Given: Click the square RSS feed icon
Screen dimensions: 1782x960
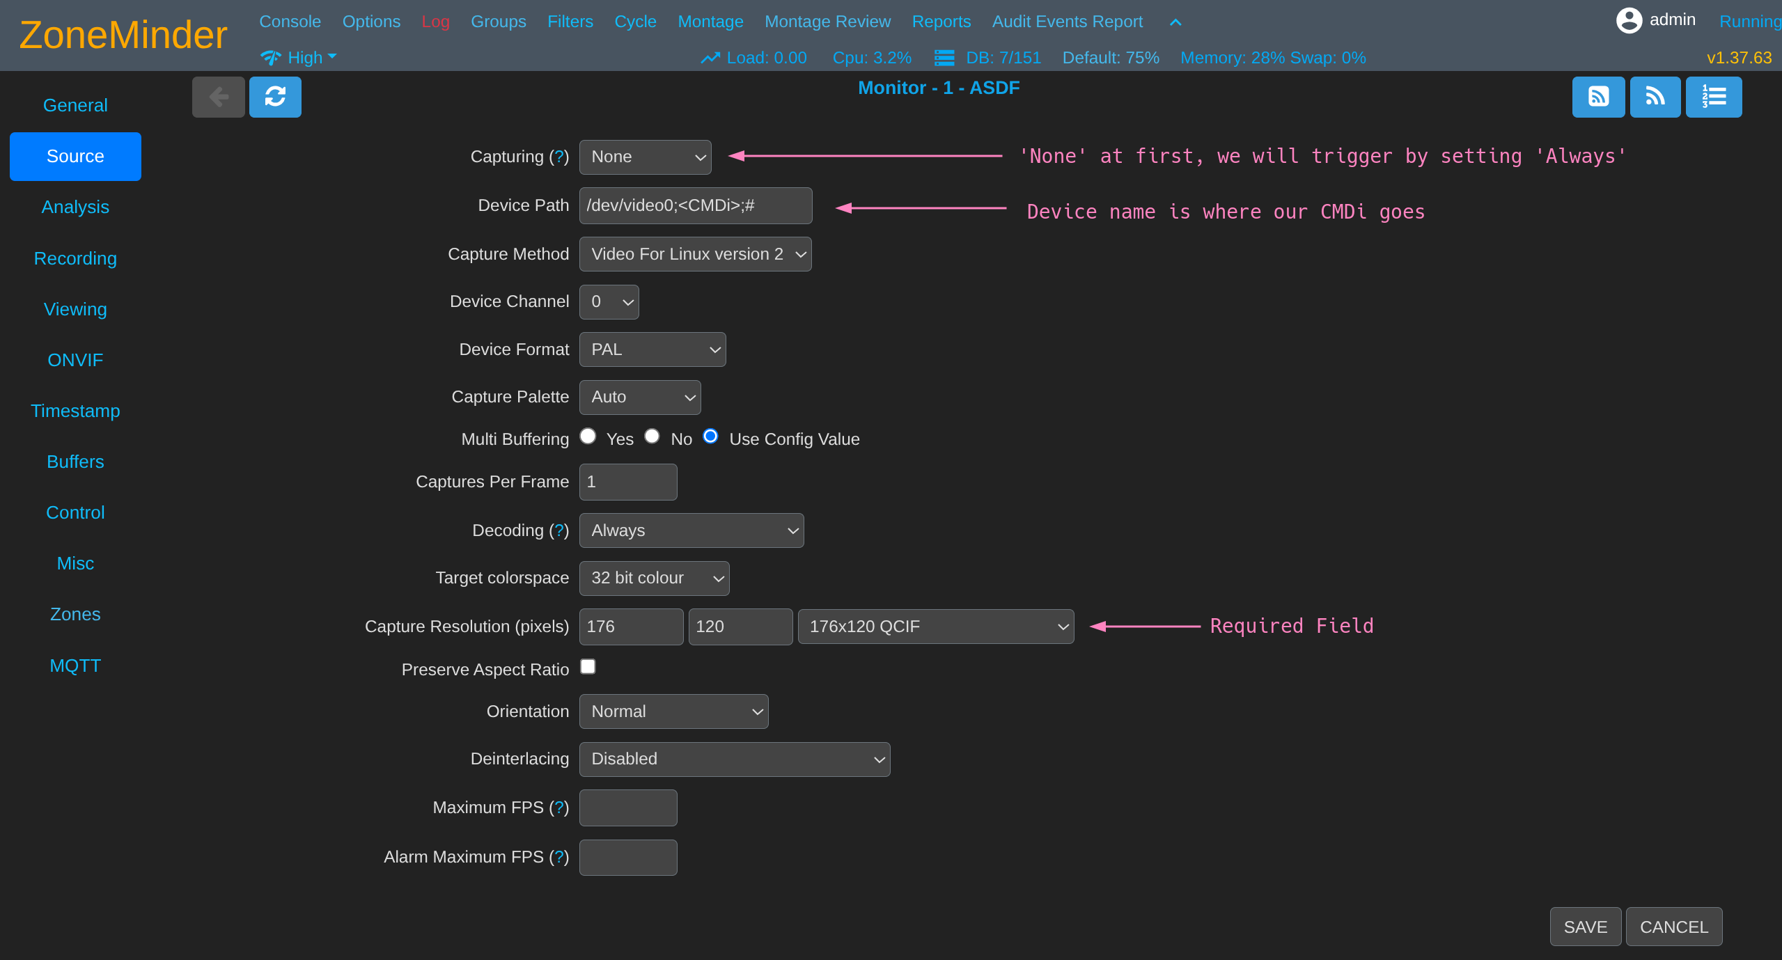Looking at the screenshot, I should [1598, 97].
